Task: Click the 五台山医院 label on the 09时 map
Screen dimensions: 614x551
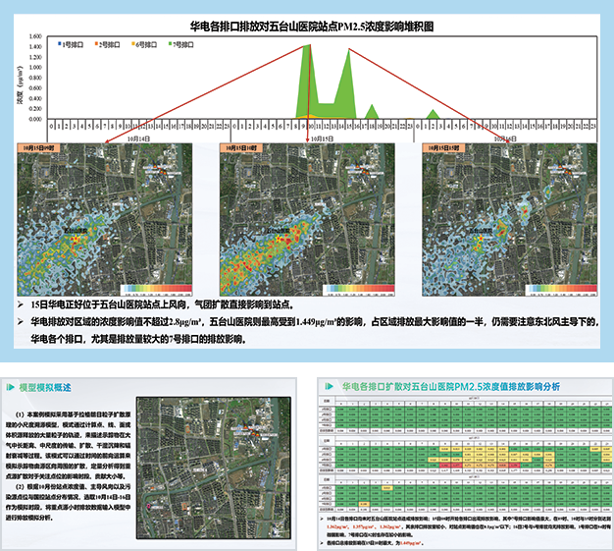Action: [x=76, y=231]
